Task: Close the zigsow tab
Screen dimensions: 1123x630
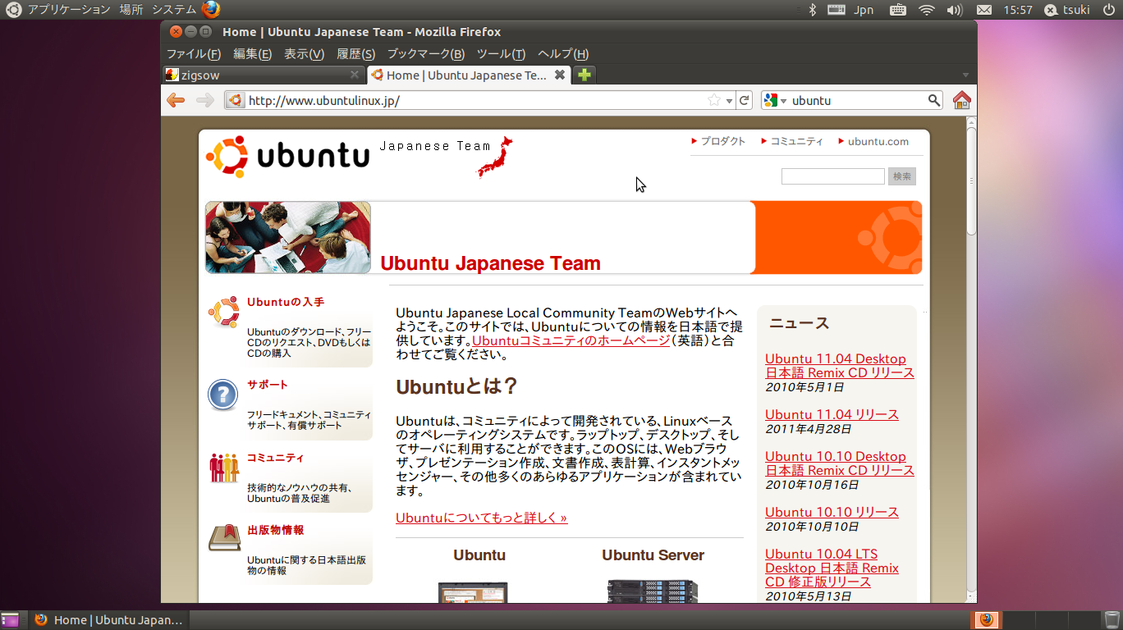Action: 355,75
